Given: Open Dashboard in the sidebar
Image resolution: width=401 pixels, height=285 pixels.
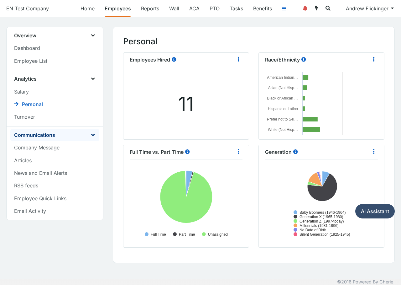Looking at the screenshot, I should point(27,48).
